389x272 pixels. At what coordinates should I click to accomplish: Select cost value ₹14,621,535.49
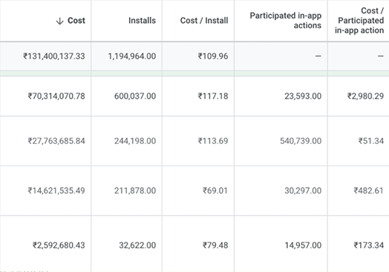pyautogui.click(x=56, y=190)
